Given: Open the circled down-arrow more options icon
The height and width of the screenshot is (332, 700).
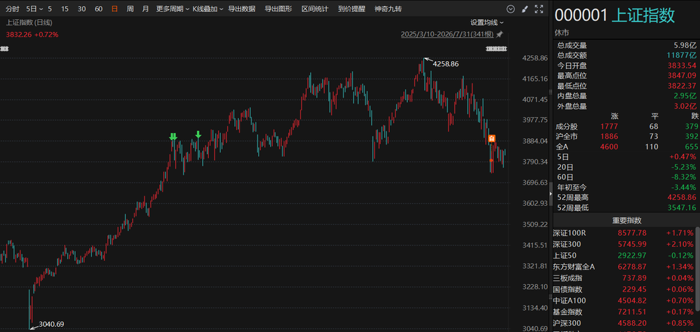Looking at the screenshot, I should (511, 9).
